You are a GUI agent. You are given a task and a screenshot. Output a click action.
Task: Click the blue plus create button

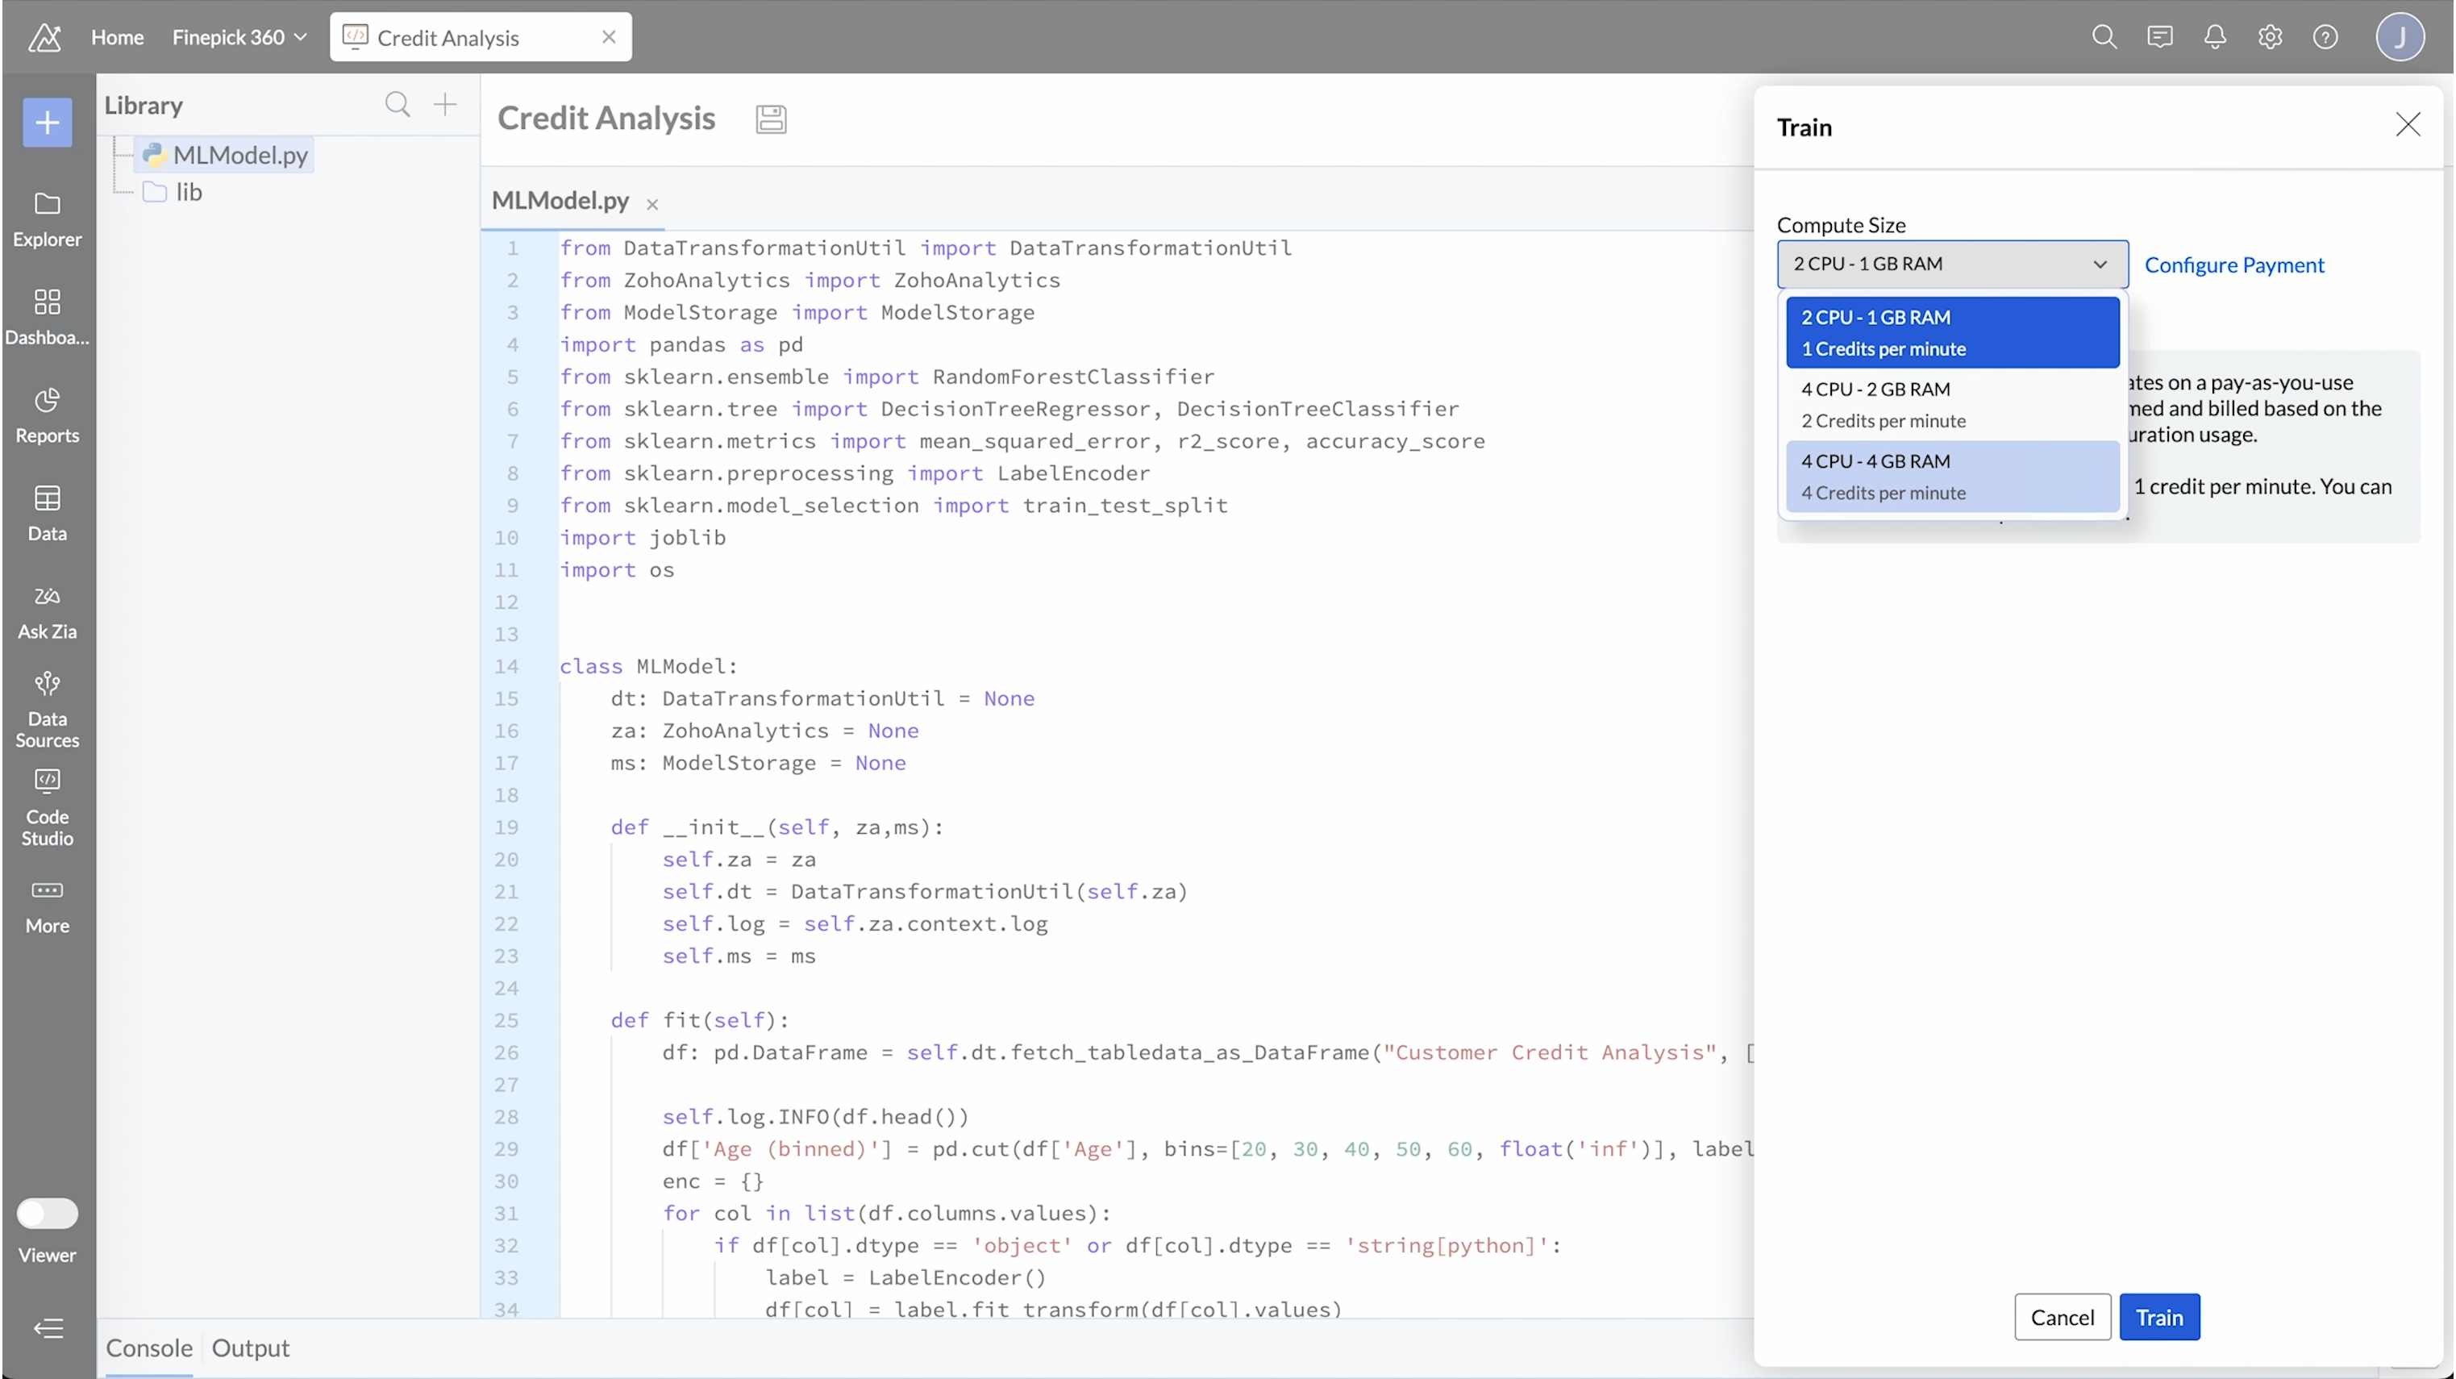click(47, 122)
